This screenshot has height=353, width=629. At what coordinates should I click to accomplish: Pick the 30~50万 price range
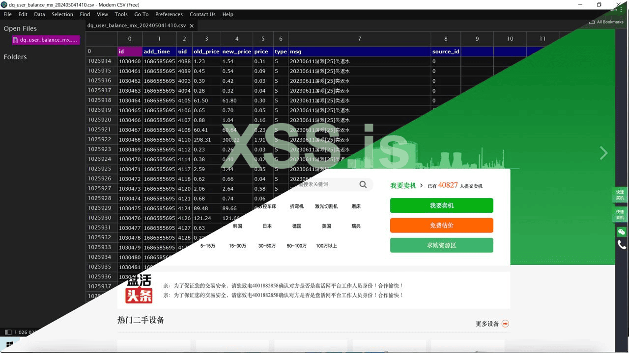267,246
